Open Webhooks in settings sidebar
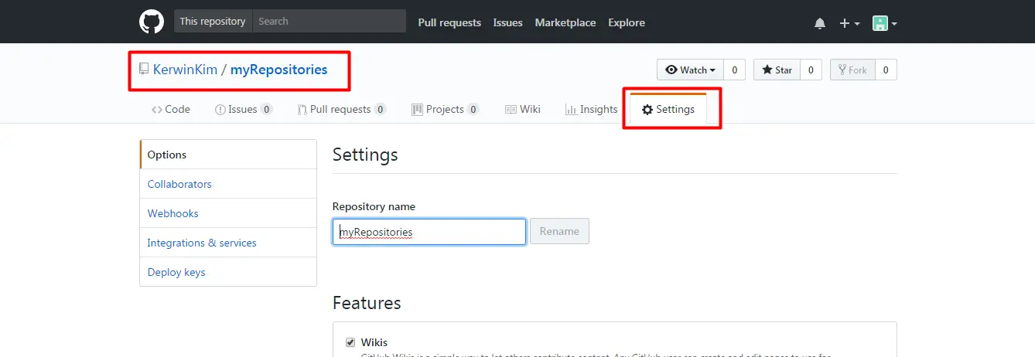Image resolution: width=1035 pixels, height=357 pixels. [x=228, y=213]
